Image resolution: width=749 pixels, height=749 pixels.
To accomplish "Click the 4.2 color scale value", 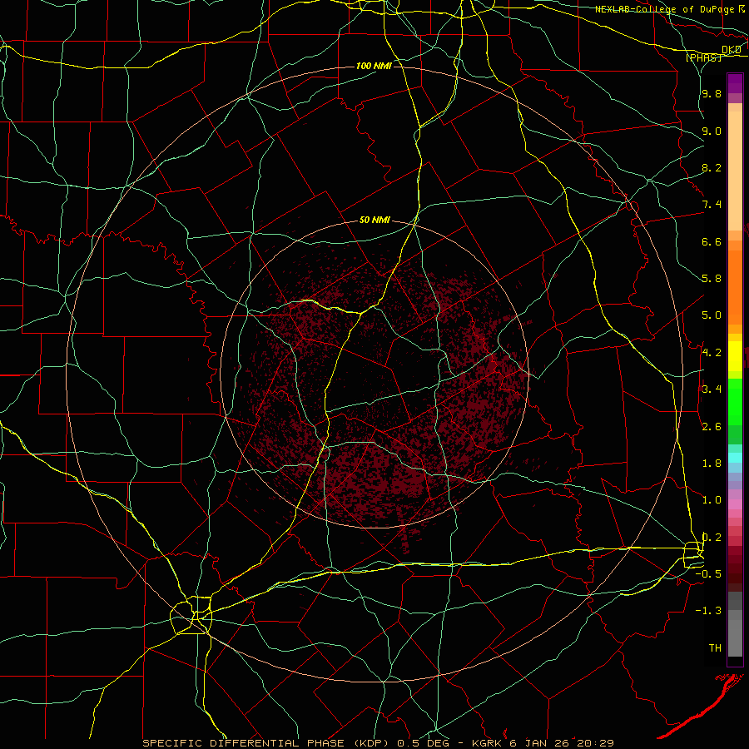I will (712, 353).
